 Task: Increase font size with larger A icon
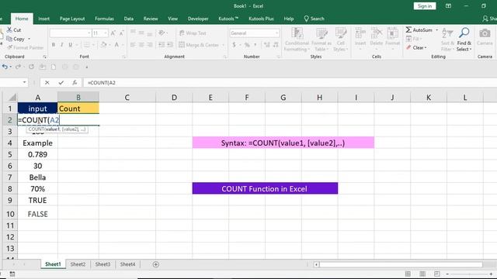[113, 33]
